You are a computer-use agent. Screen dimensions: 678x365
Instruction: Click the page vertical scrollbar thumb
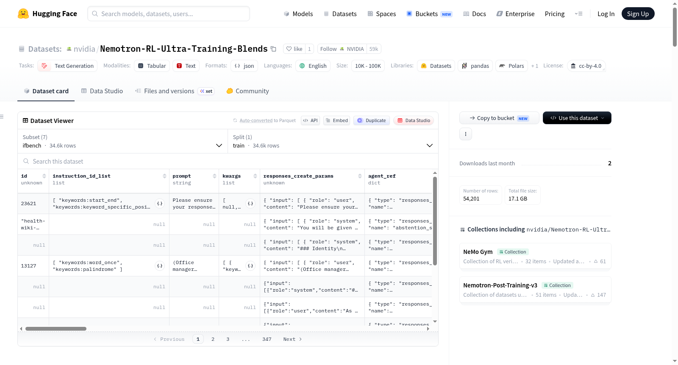tap(675, 27)
